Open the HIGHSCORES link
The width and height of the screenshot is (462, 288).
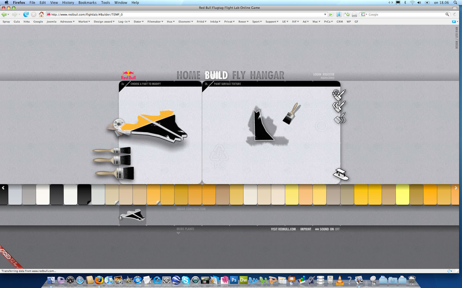[x=328, y=78]
